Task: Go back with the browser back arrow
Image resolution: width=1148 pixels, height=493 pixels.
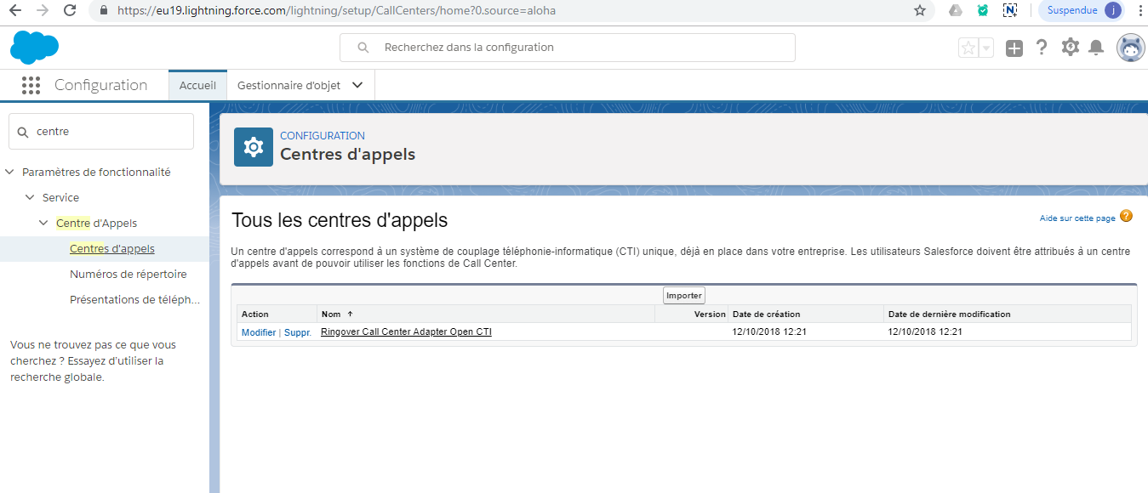Action: click(x=15, y=11)
